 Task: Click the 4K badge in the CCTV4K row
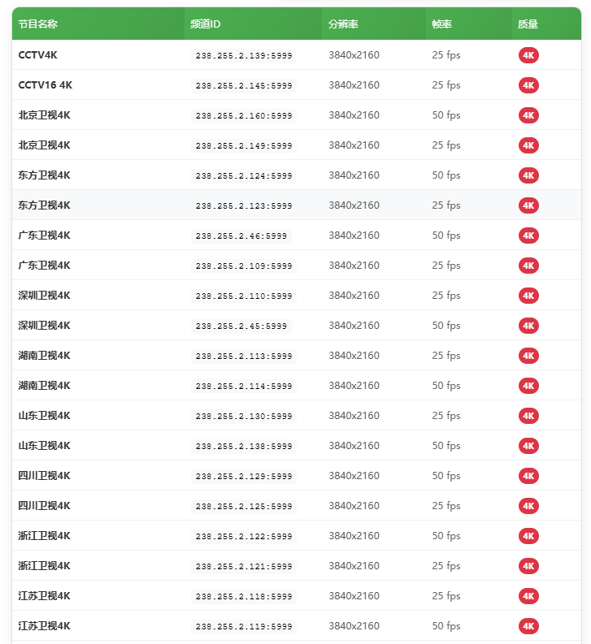pos(528,55)
